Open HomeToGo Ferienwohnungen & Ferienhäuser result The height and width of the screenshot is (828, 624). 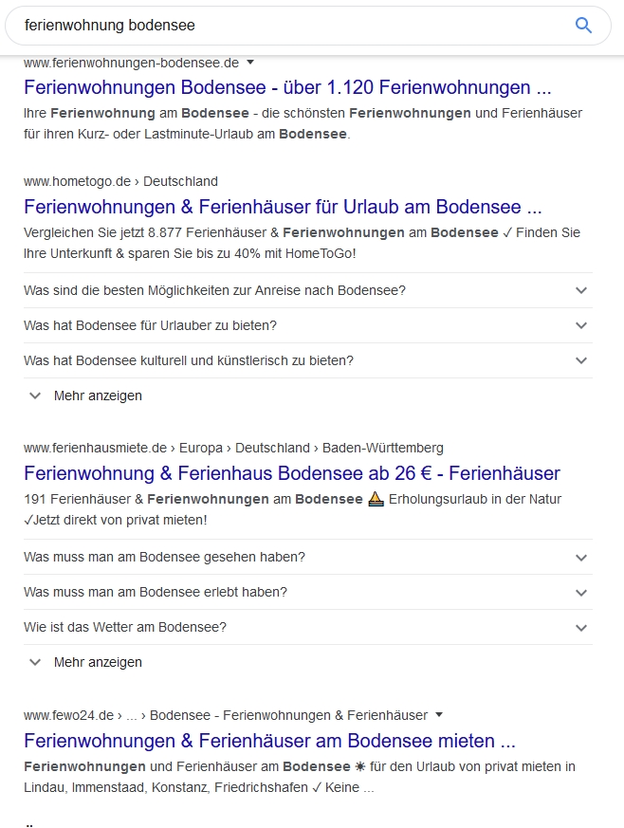(x=283, y=207)
